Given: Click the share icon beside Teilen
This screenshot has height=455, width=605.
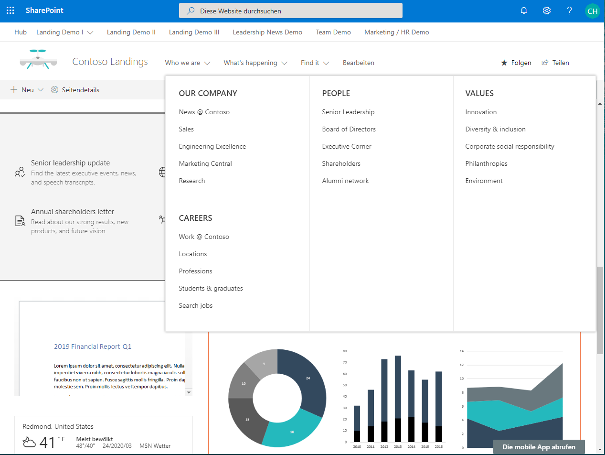Looking at the screenshot, I should [545, 63].
